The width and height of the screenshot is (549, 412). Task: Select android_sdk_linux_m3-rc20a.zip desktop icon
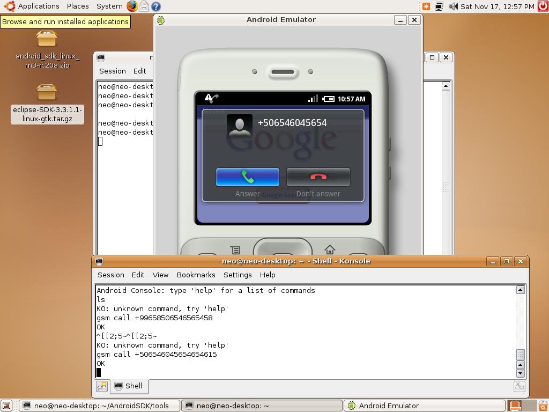click(47, 50)
